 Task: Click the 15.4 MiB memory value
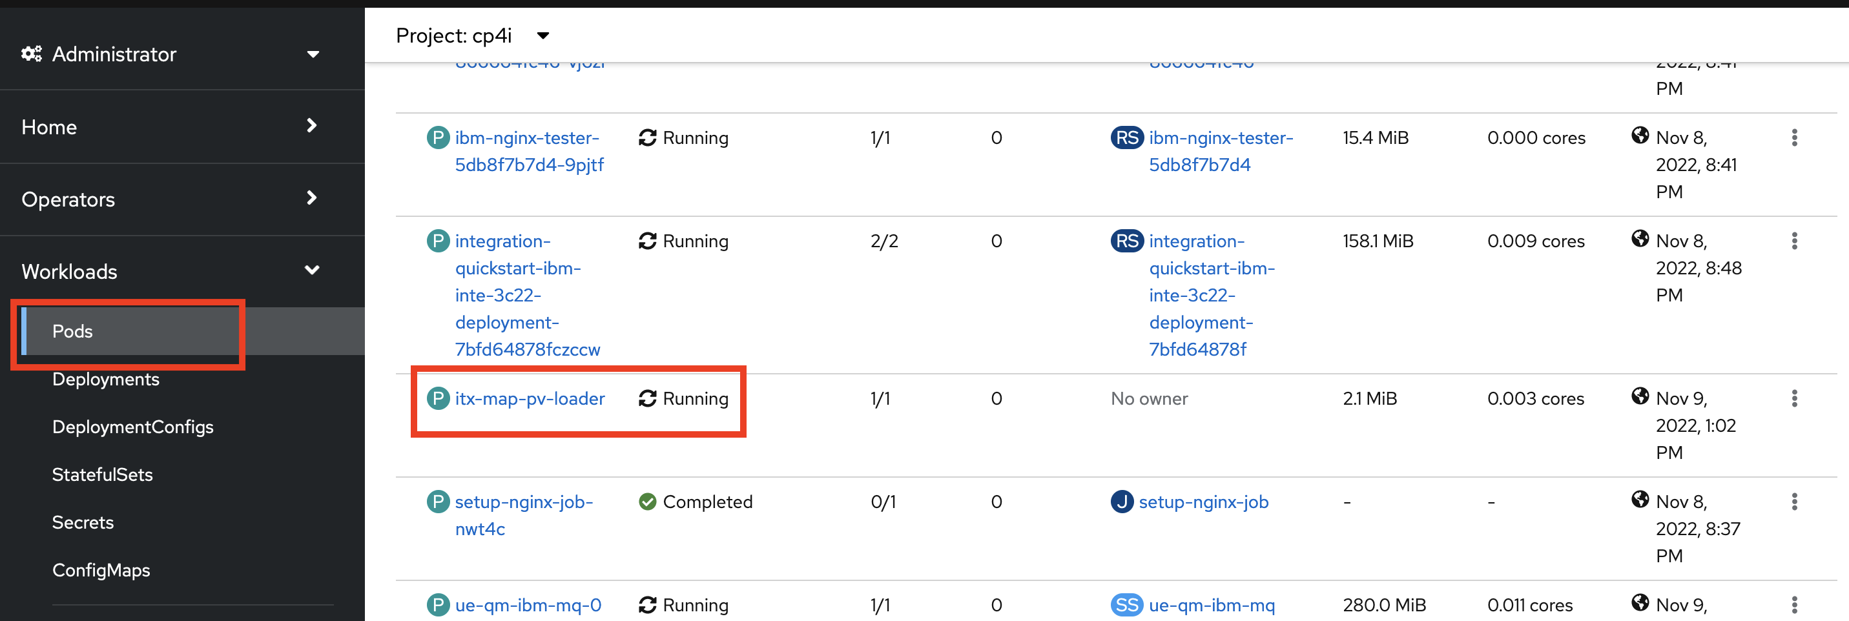pyautogui.click(x=1375, y=137)
